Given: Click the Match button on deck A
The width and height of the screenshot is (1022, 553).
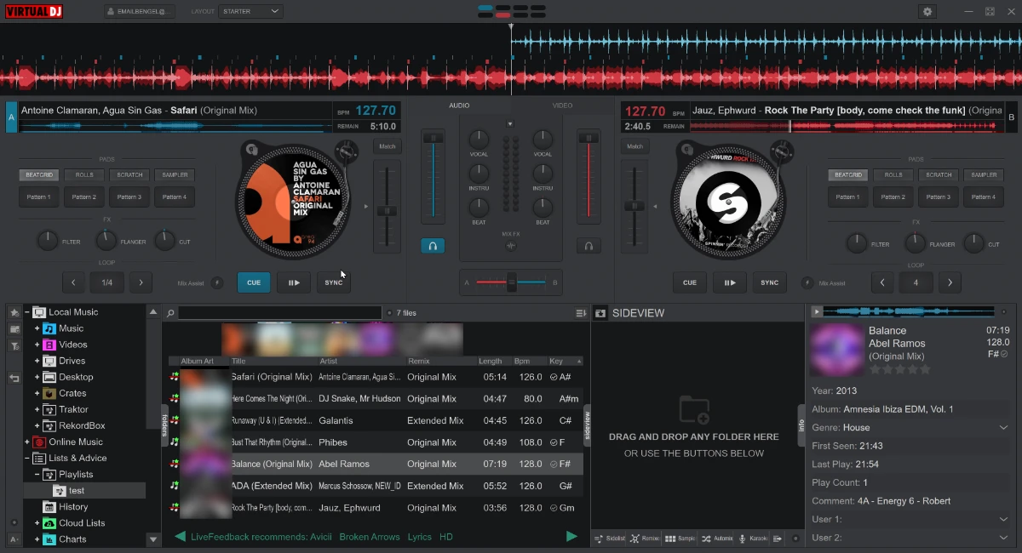Looking at the screenshot, I should [x=387, y=146].
